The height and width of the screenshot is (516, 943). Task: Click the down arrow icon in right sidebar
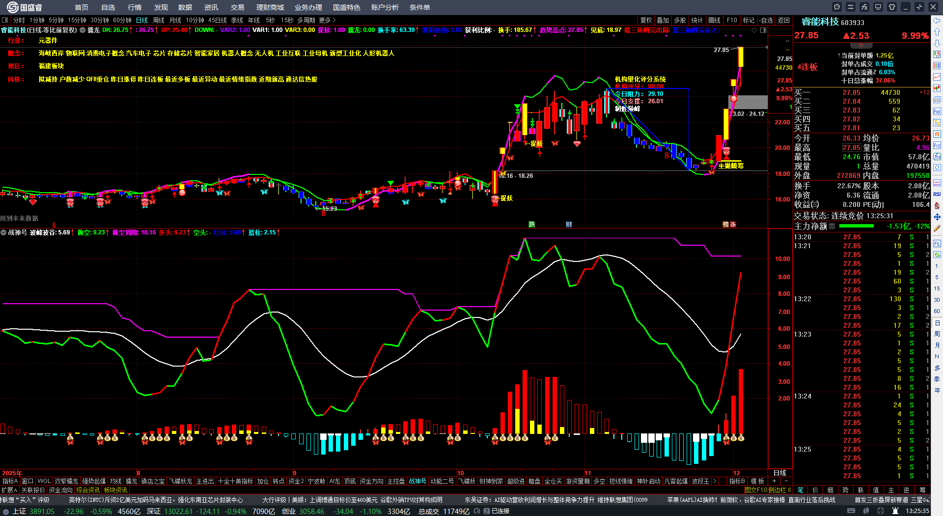point(937,43)
